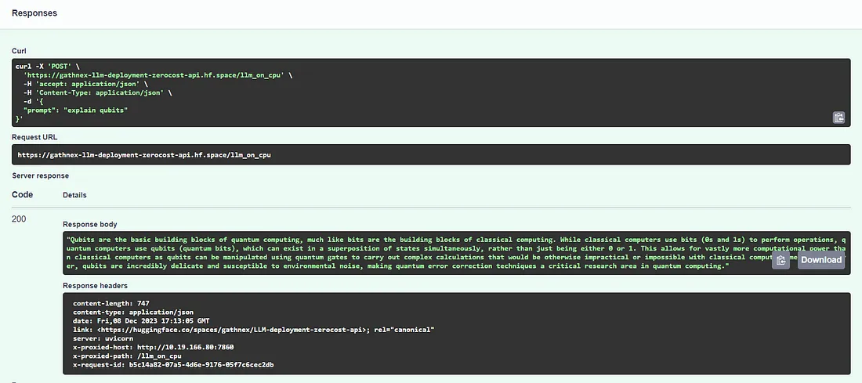This screenshot has width=862, height=383.
Task: Click the Response body label
Action: point(89,224)
